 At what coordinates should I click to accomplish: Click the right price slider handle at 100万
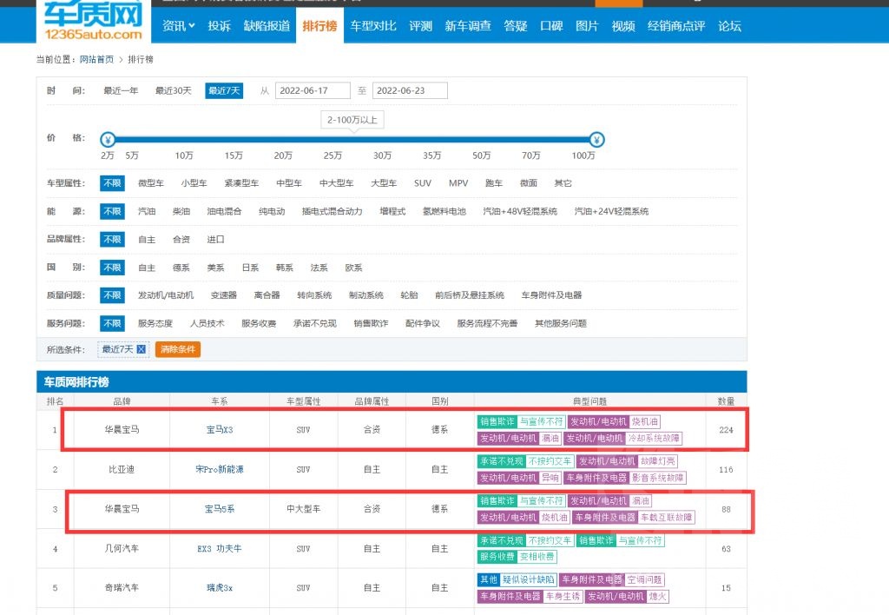coord(596,139)
